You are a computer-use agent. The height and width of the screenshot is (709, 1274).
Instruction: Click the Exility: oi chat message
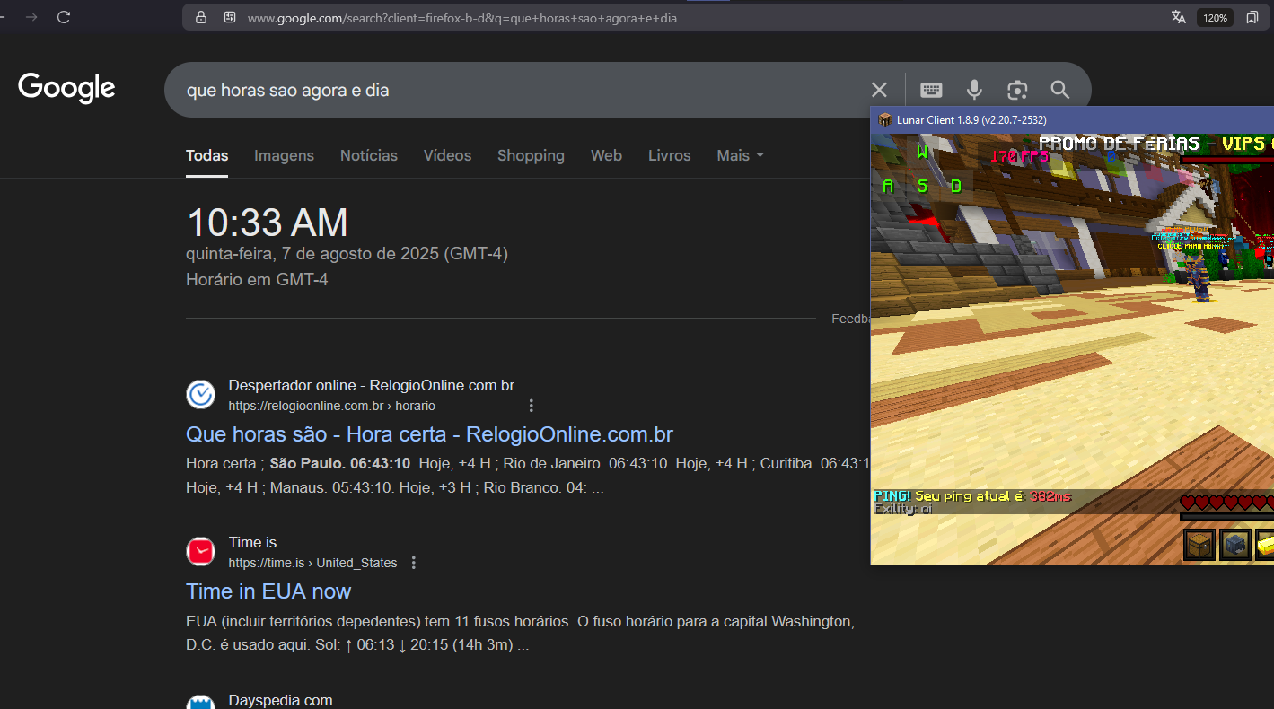pos(903,509)
